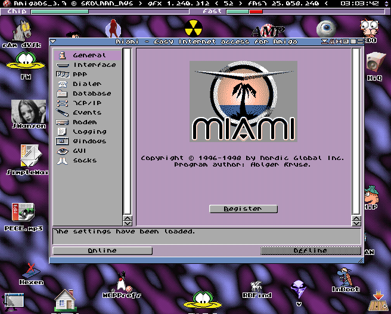Image resolution: width=391 pixels, height=314 pixels.
Task: Click the boing ball icon in top bar
Action: pos(6,3)
